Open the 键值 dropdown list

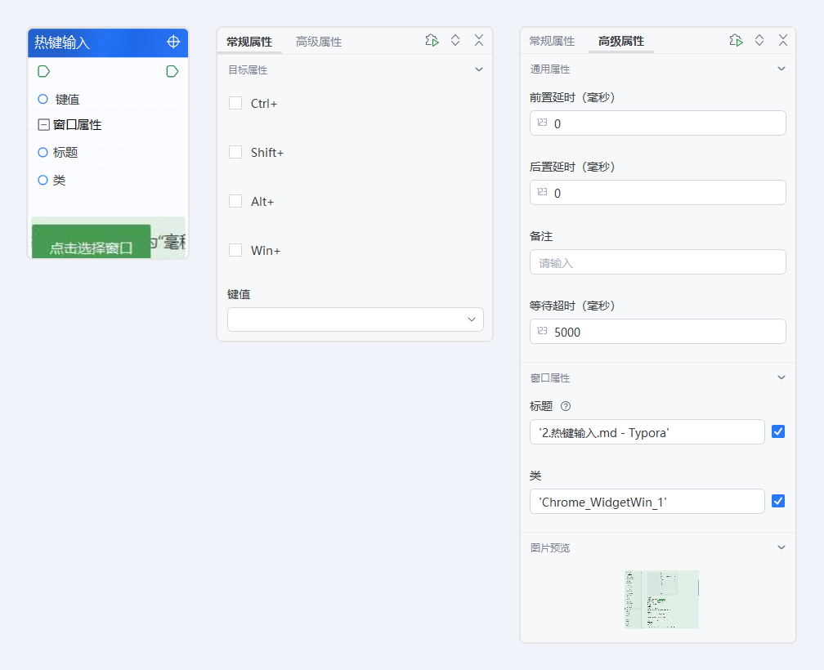point(356,319)
